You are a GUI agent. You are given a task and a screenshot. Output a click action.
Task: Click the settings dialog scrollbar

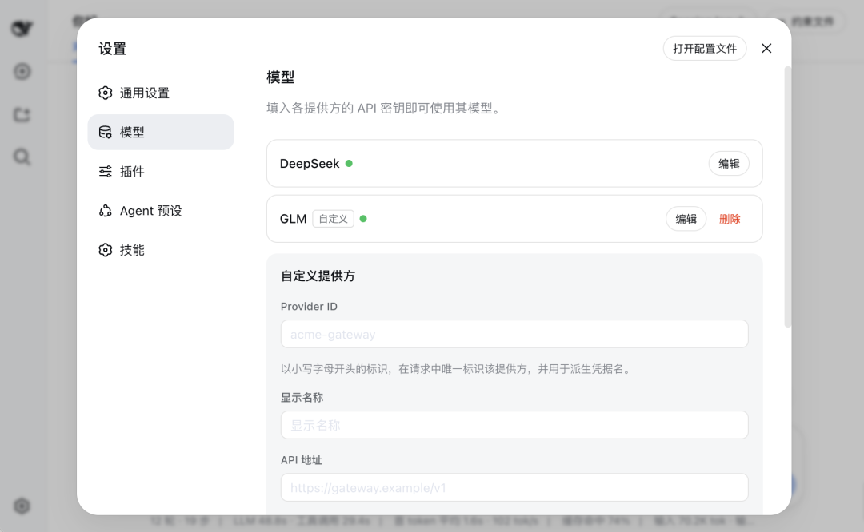pos(787,197)
